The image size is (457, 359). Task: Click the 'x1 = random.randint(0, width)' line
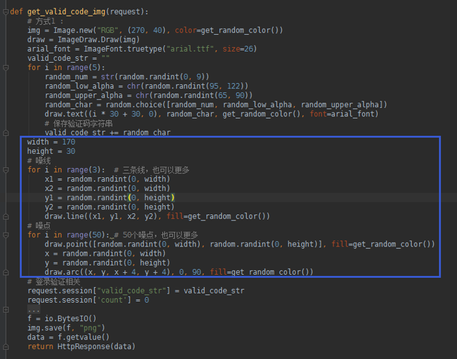click(107, 179)
